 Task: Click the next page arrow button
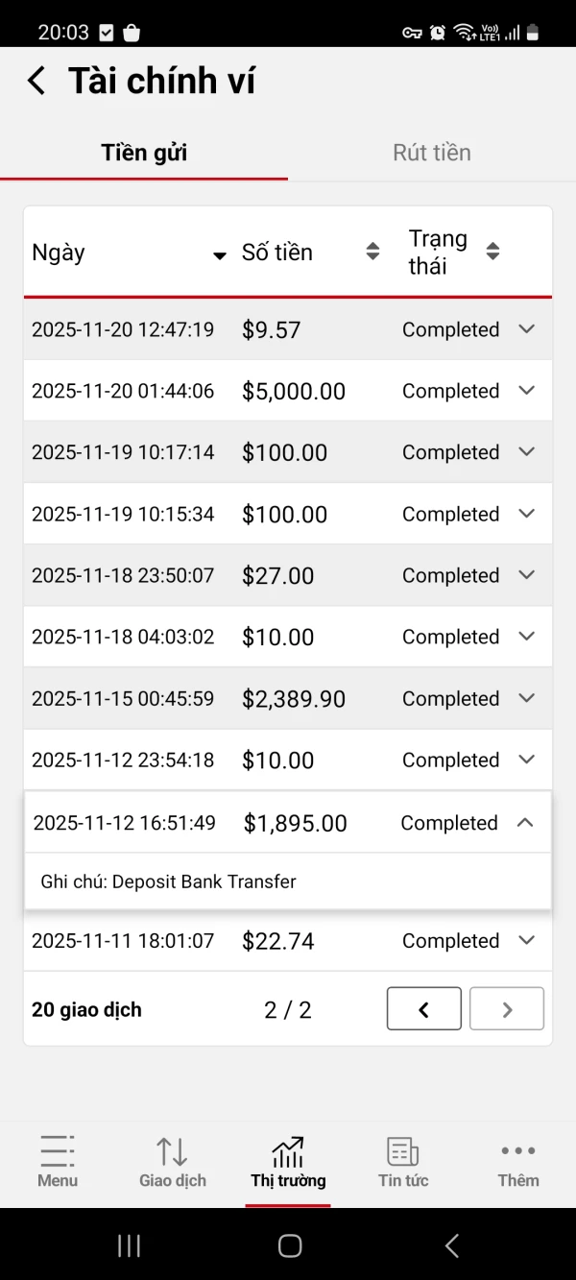pyautogui.click(x=507, y=1009)
